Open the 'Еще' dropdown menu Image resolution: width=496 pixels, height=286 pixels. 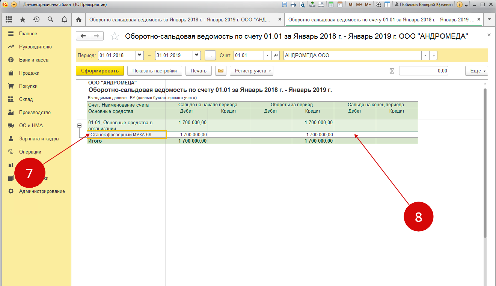pyautogui.click(x=476, y=71)
